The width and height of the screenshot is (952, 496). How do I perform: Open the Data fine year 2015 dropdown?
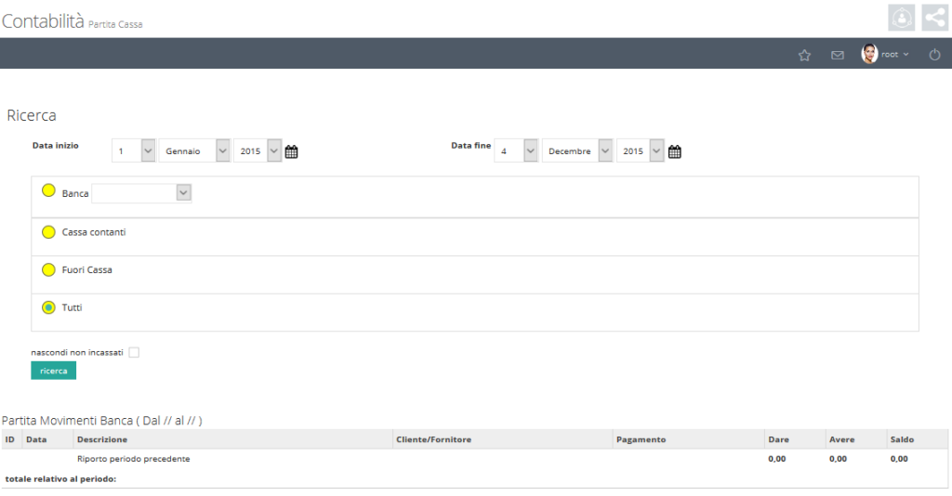[640, 151]
